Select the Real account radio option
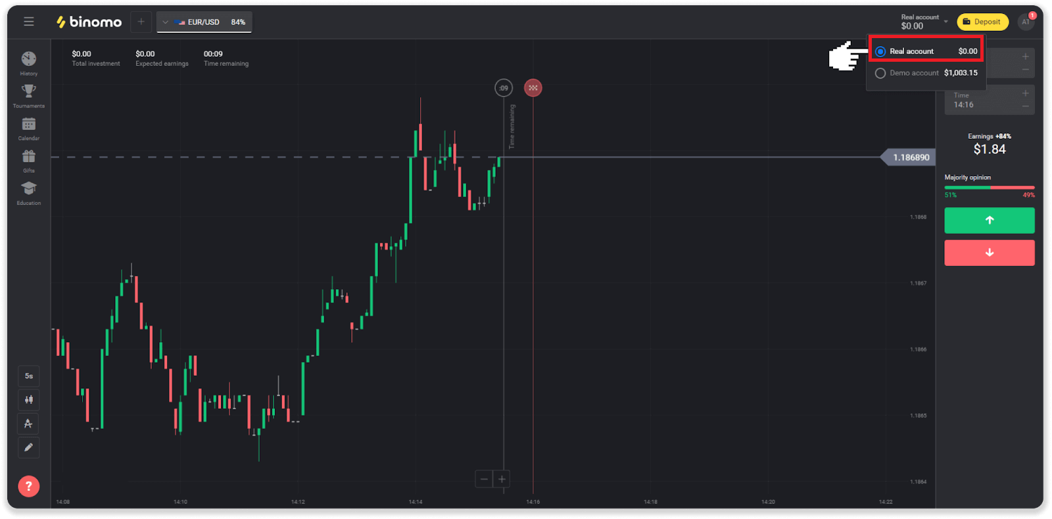 pos(880,51)
